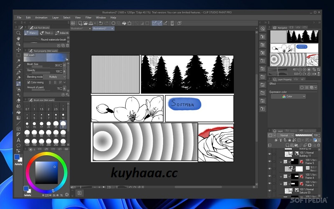Select the Fill bucket tool
This screenshot has height=209, width=334.
click(18, 112)
